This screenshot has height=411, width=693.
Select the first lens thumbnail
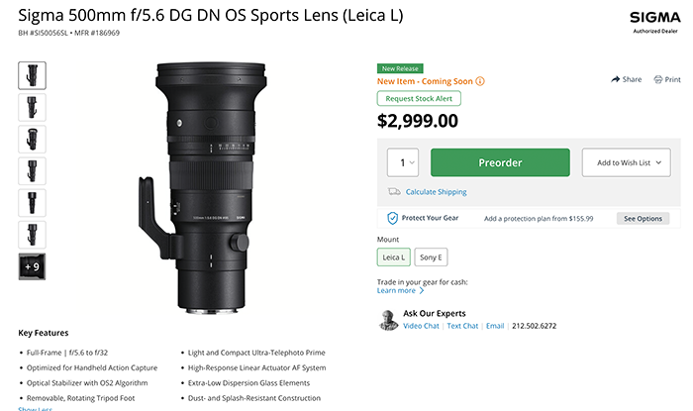coord(32,74)
